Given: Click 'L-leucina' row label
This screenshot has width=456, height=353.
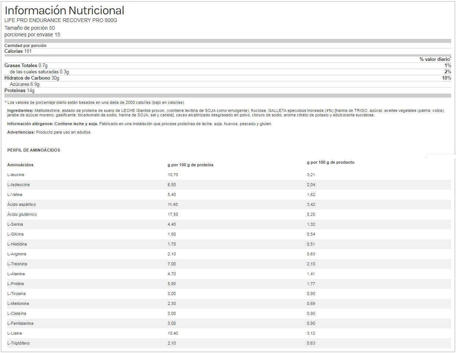Looking at the screenshot, I should (16, 175).
